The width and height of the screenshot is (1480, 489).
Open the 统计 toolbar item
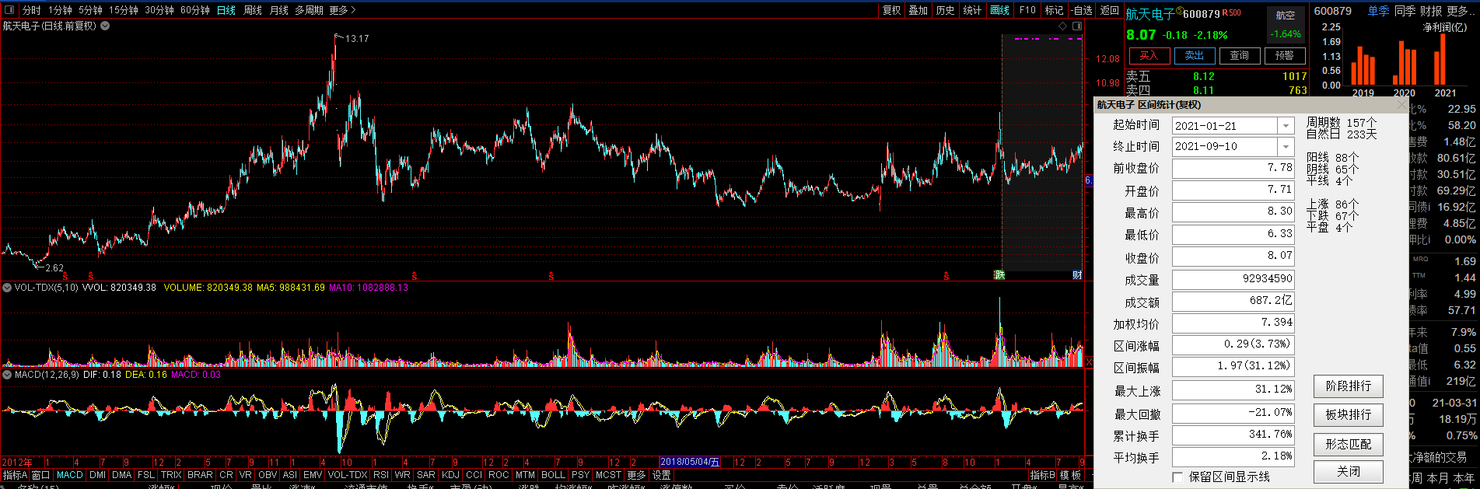[x=973, y=10]
